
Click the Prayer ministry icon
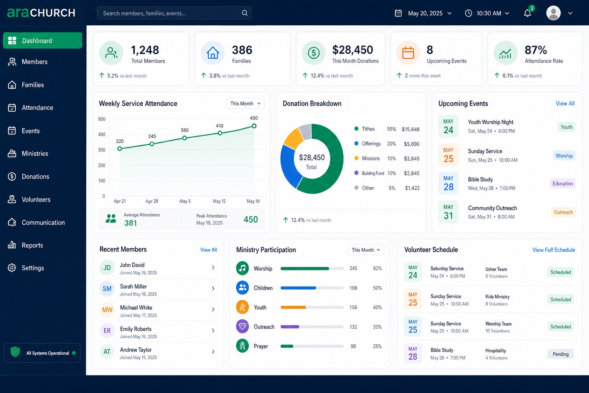242,346
